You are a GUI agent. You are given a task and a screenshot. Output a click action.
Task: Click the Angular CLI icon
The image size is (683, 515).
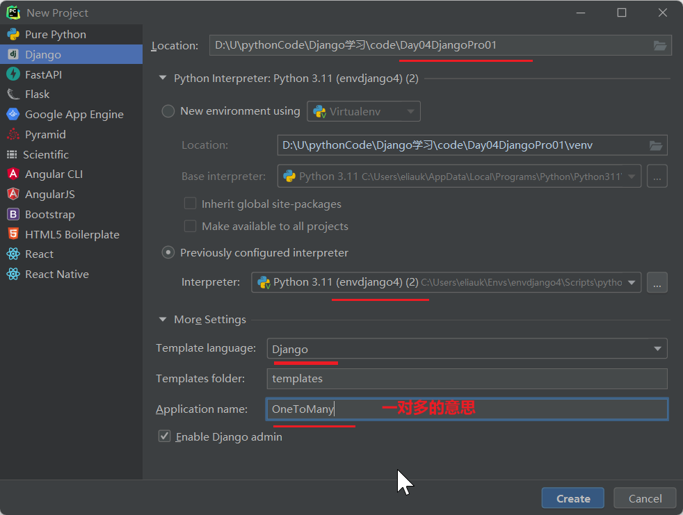13,174
